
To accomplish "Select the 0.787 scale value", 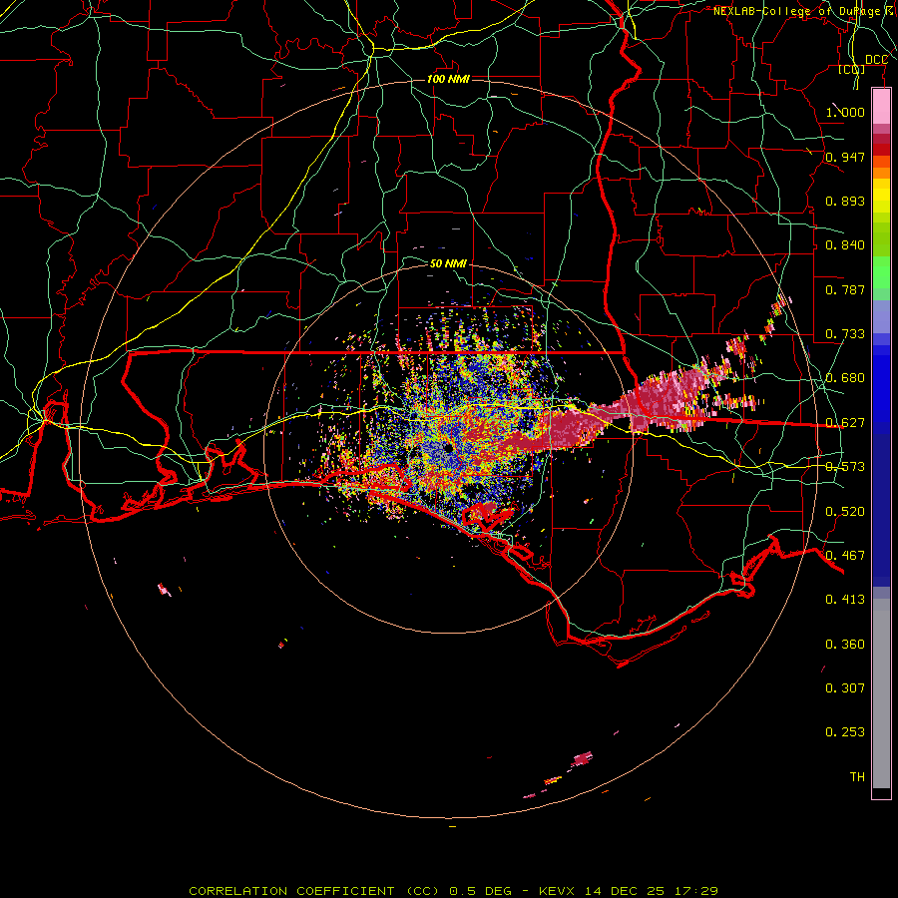I will 845,289.
